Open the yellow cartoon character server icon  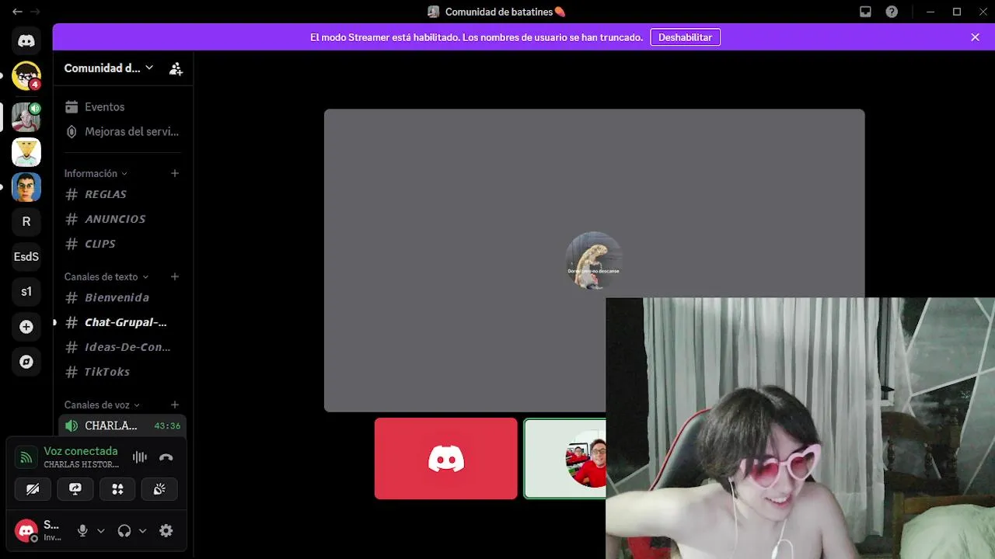click(x=26, y=152)
